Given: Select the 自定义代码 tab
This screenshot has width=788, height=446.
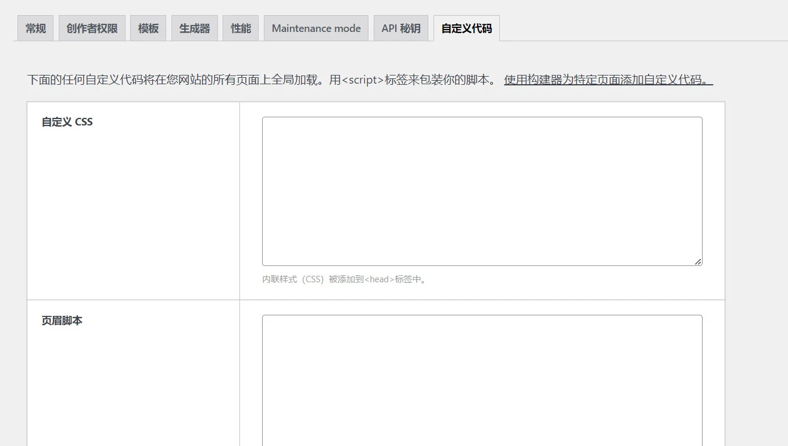Looking at the screenshot, I should coord(467,28).
